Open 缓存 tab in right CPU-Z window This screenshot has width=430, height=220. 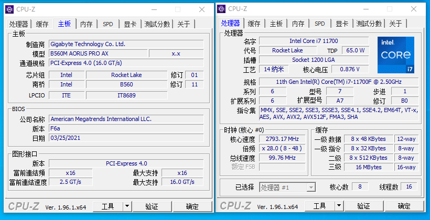coord(254,24)
